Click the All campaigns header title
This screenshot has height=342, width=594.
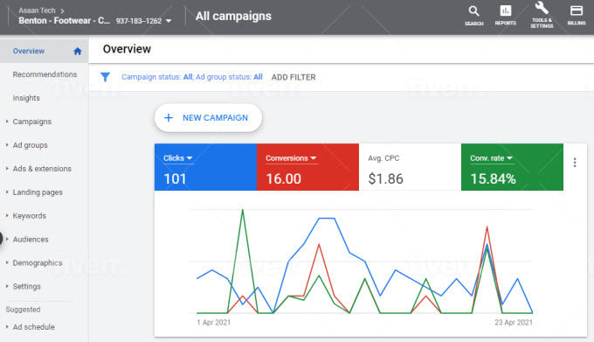233,17
